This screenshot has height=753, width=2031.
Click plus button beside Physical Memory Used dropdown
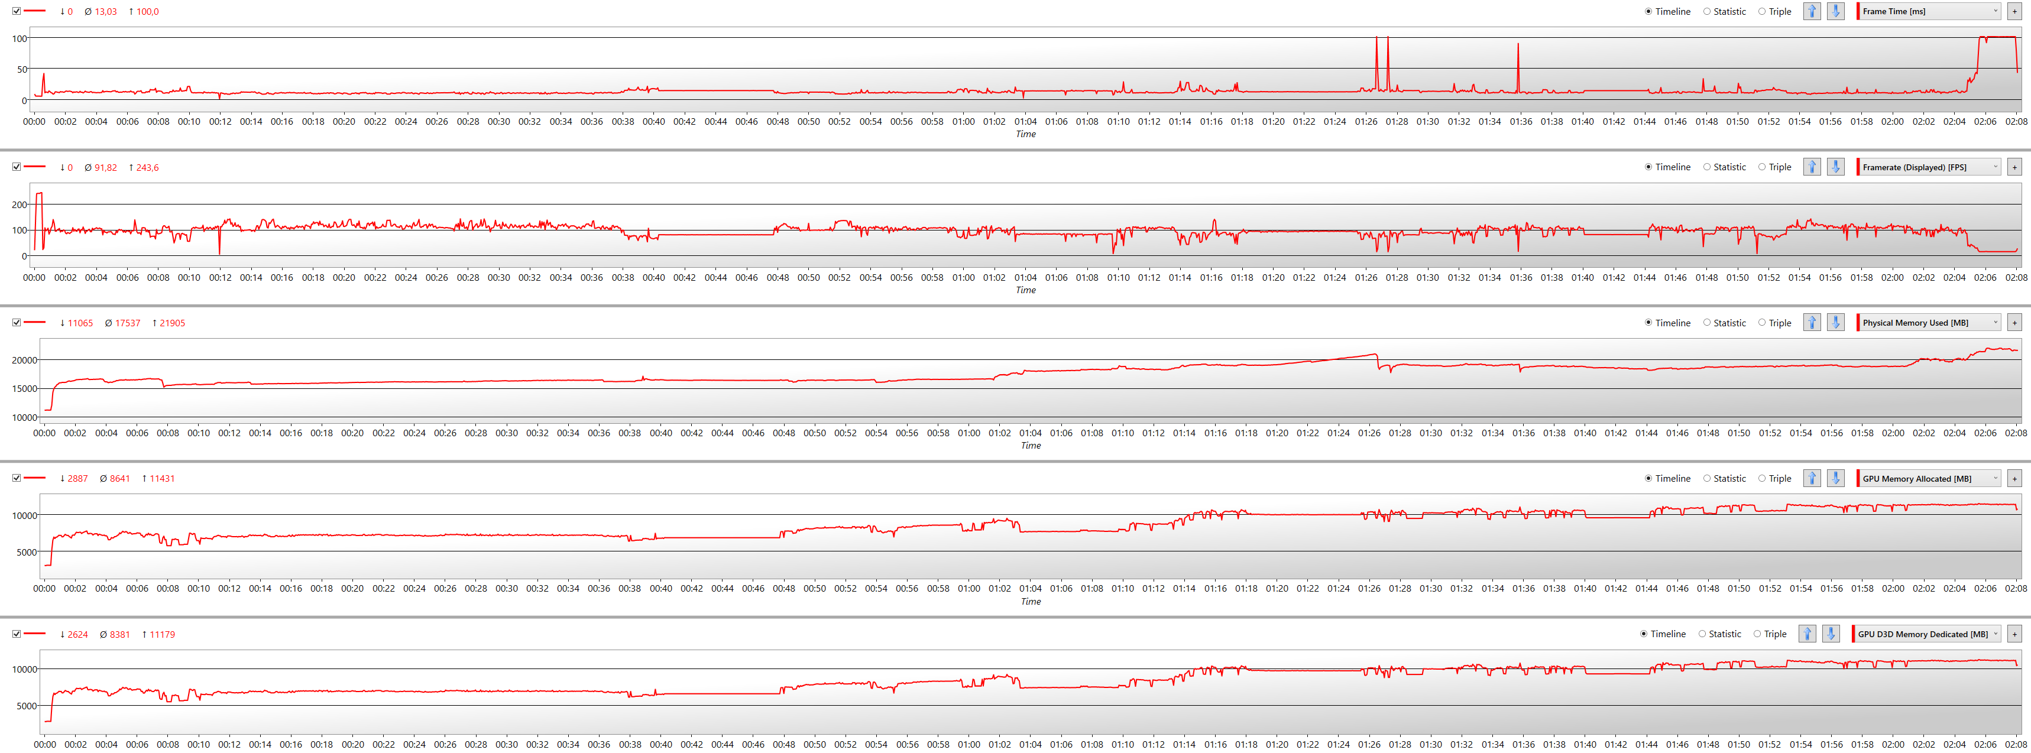2014,323
